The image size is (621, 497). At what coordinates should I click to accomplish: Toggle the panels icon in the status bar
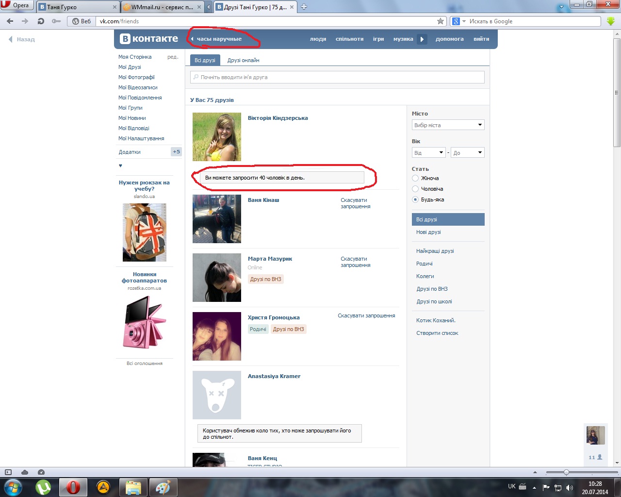point(8,472)
